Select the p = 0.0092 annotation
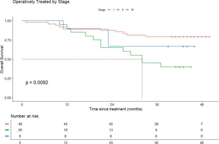This screenshot has height=144, width=219. click(37, 83)
